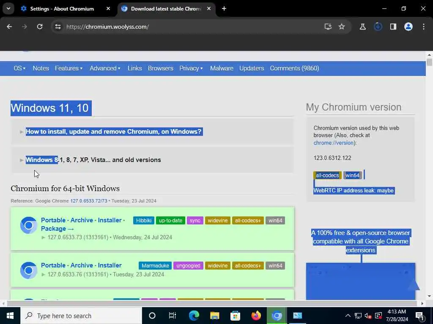Expand the Features dropdown menu
Screen dimensions: 433x324
(x=69, y=68)
